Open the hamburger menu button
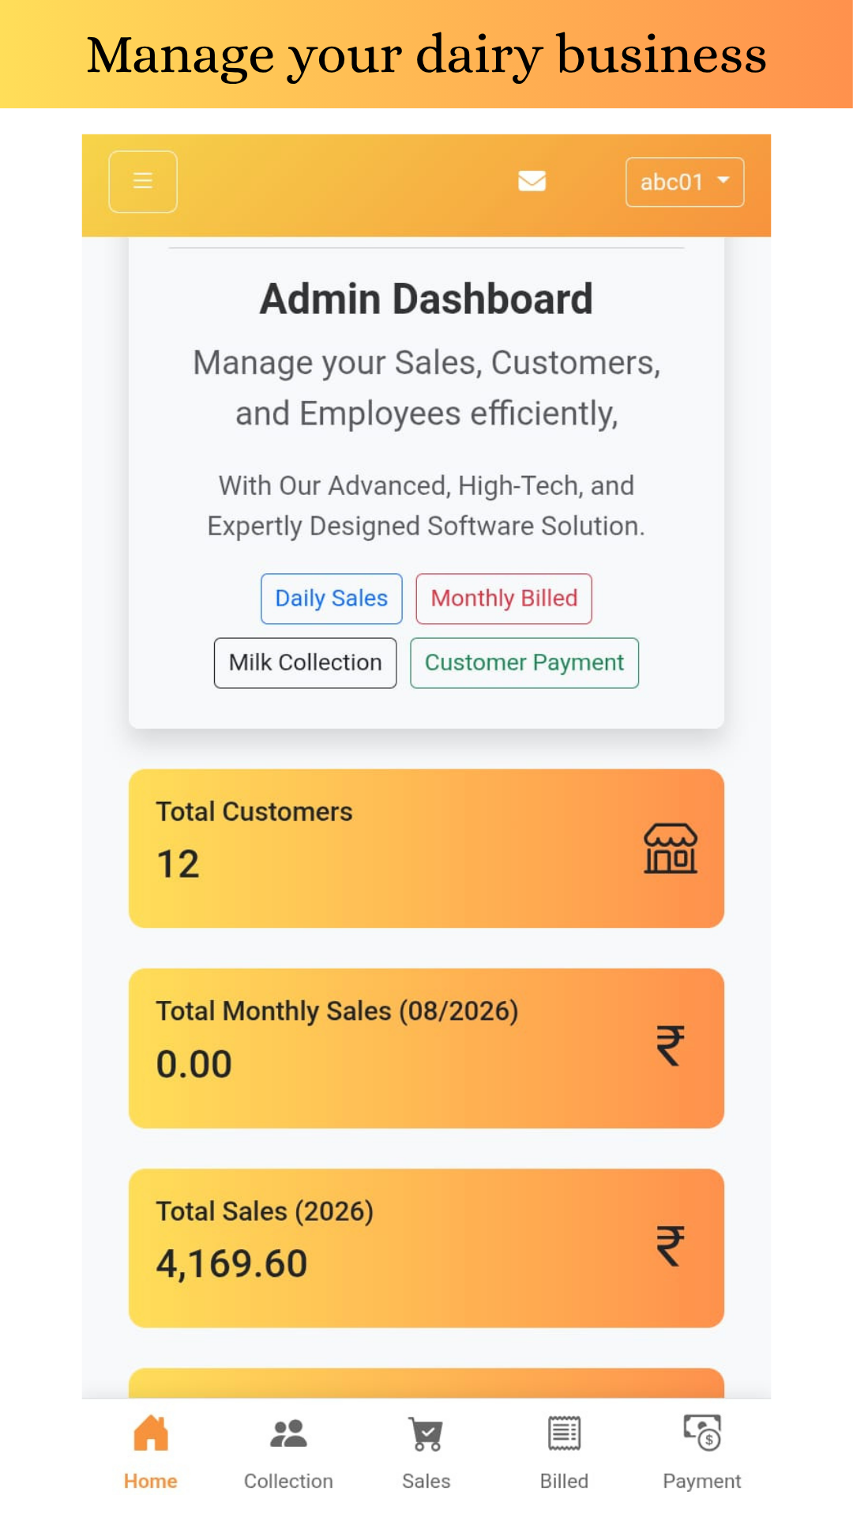Image resolution: width=853 pixels, height=1518 pixels. [x=143, y=182]
